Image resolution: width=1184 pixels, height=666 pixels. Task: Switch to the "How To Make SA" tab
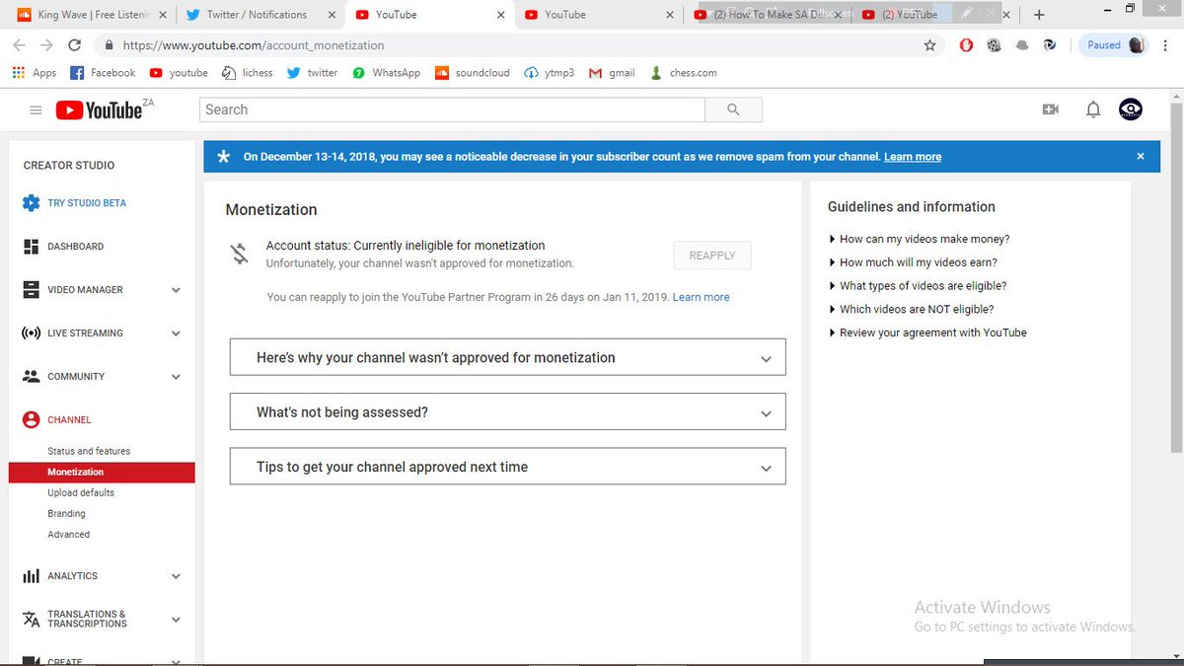(768, 15)
